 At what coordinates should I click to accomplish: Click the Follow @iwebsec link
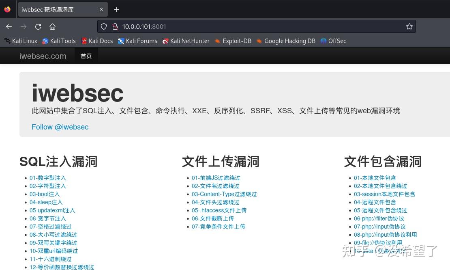(x=60, y=127)
